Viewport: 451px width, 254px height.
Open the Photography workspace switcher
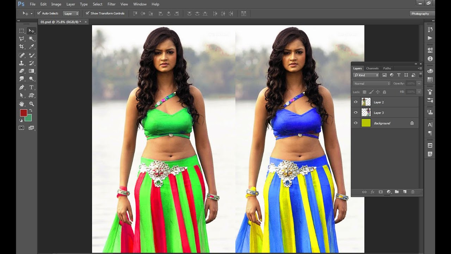[x=422, y=13]
